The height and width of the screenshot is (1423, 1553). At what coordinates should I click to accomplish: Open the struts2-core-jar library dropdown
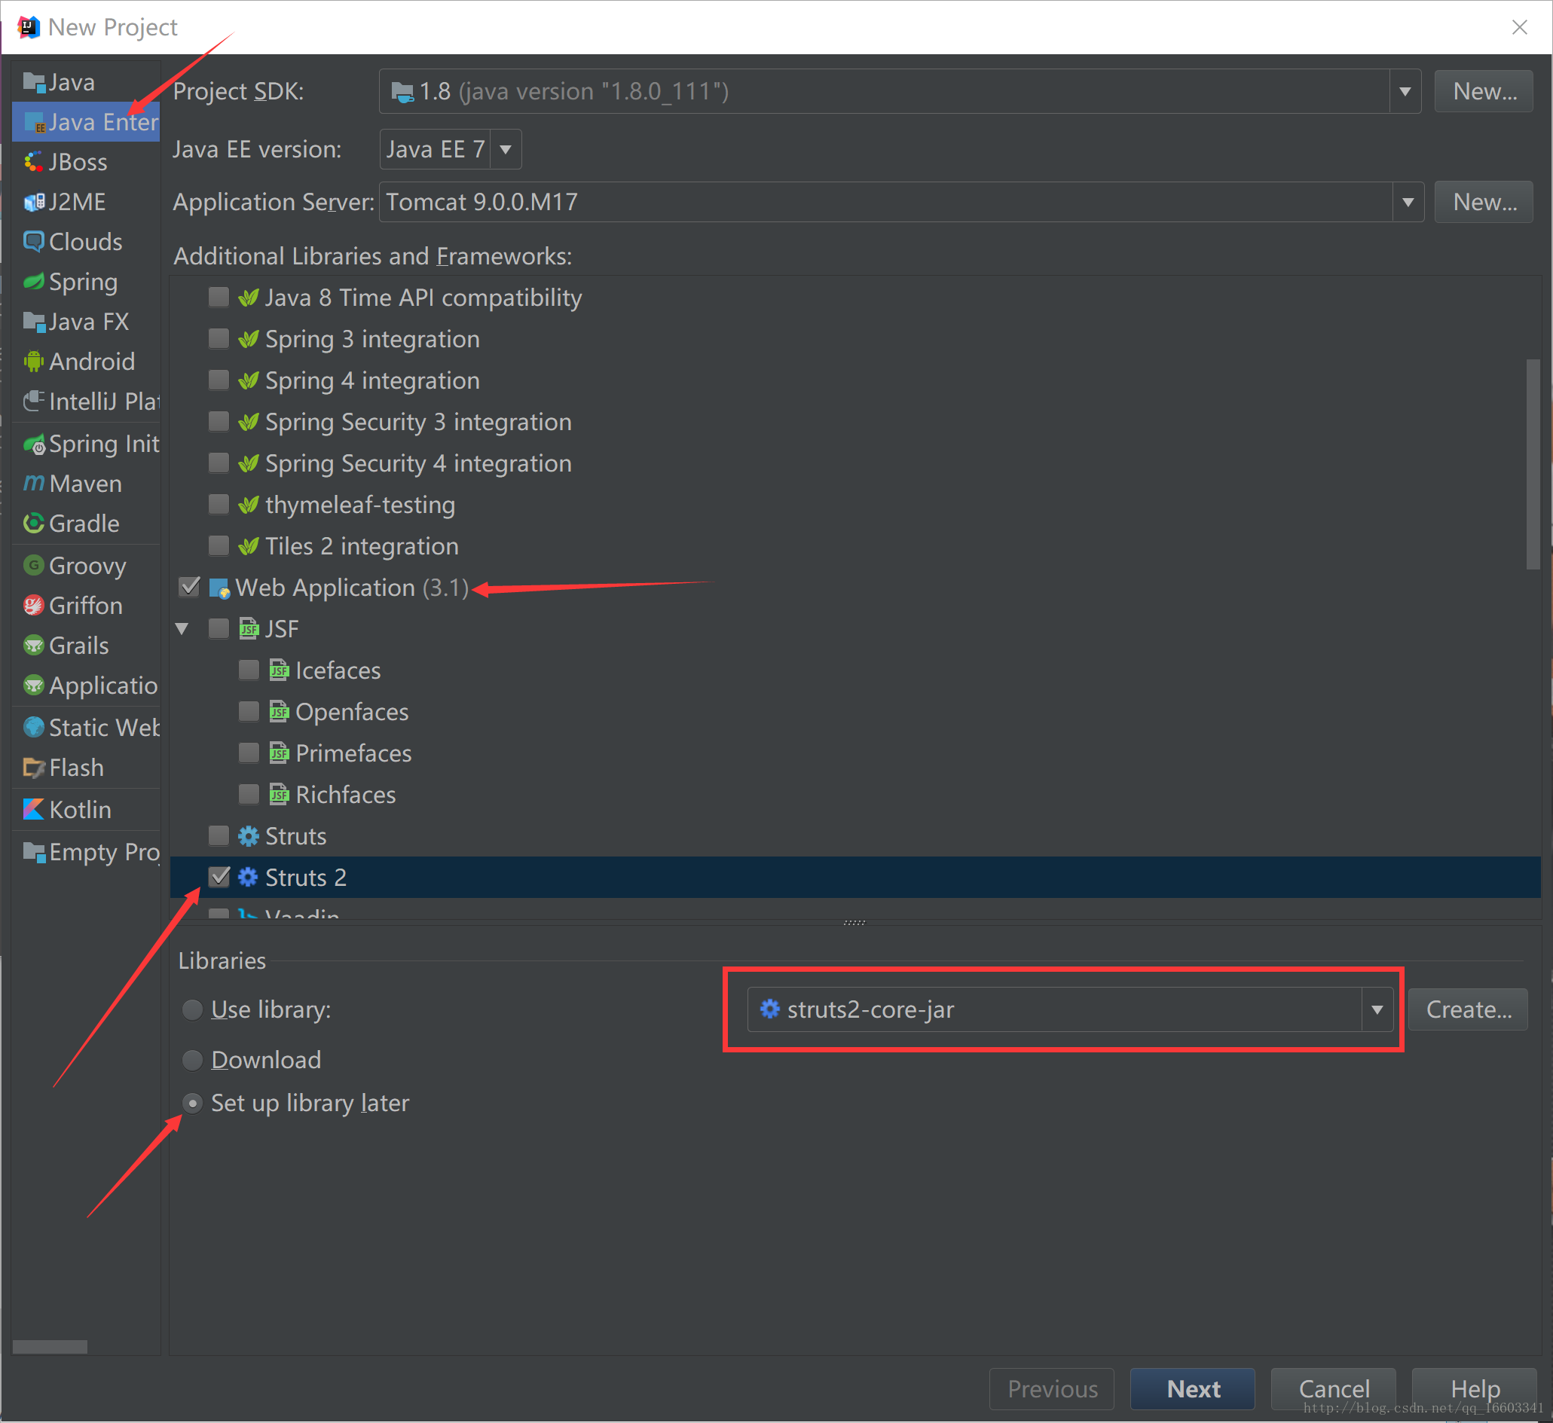coord(1378,1009)
